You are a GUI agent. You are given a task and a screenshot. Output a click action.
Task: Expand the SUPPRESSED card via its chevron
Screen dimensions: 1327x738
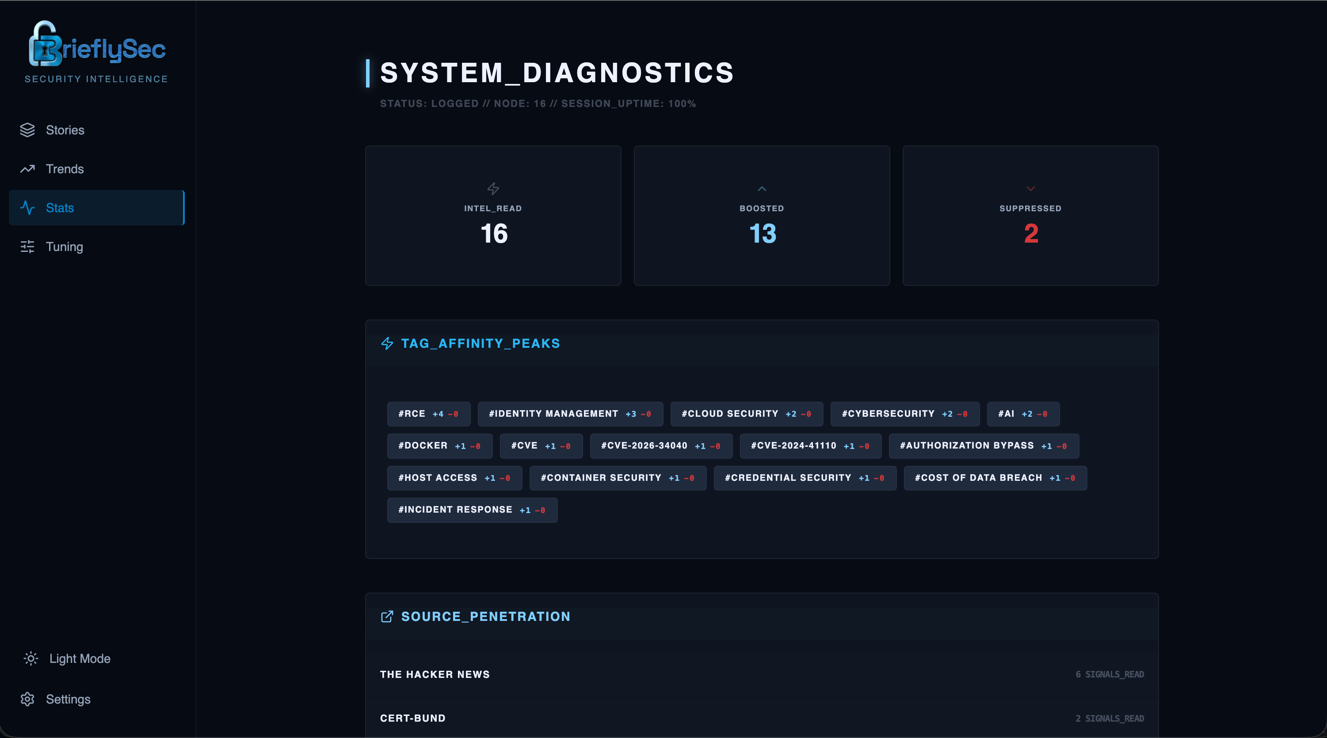[1030, 189]
